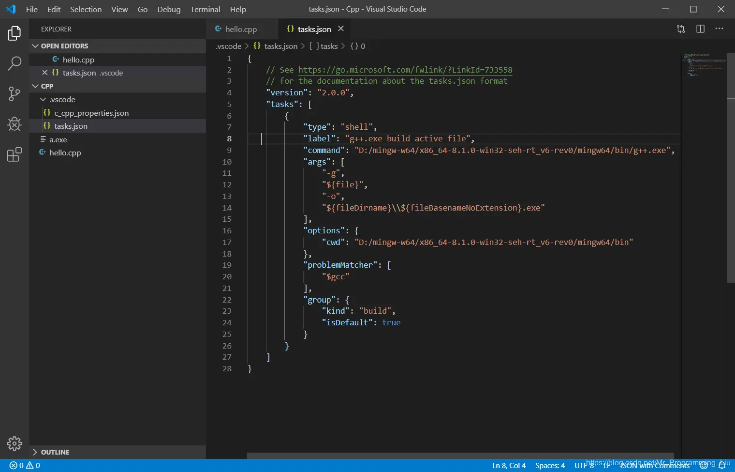Open the Terminal menu
This screenshot has height=472, width=735.
[205, 9]
